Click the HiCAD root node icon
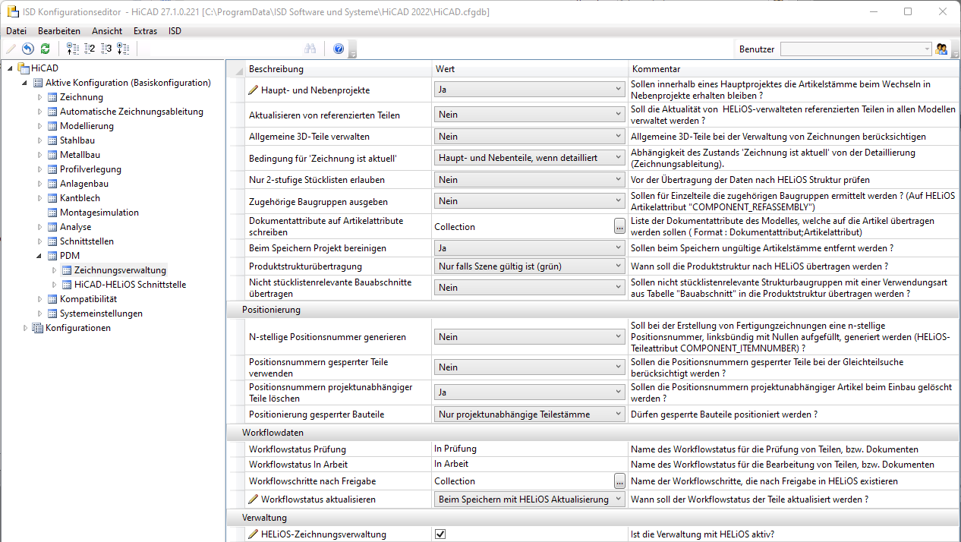The image size is (961, 542). (x=24, y=68)
